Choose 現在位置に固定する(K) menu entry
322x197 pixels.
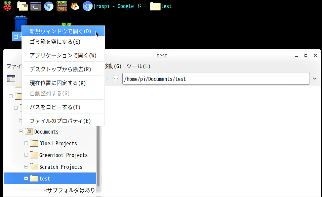[63, 83]
